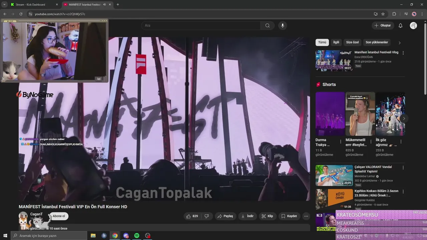Show next Shorts with arrow button
Image resolution: width=427 pixels, height=240 pixels.
[x=404, y=118]
